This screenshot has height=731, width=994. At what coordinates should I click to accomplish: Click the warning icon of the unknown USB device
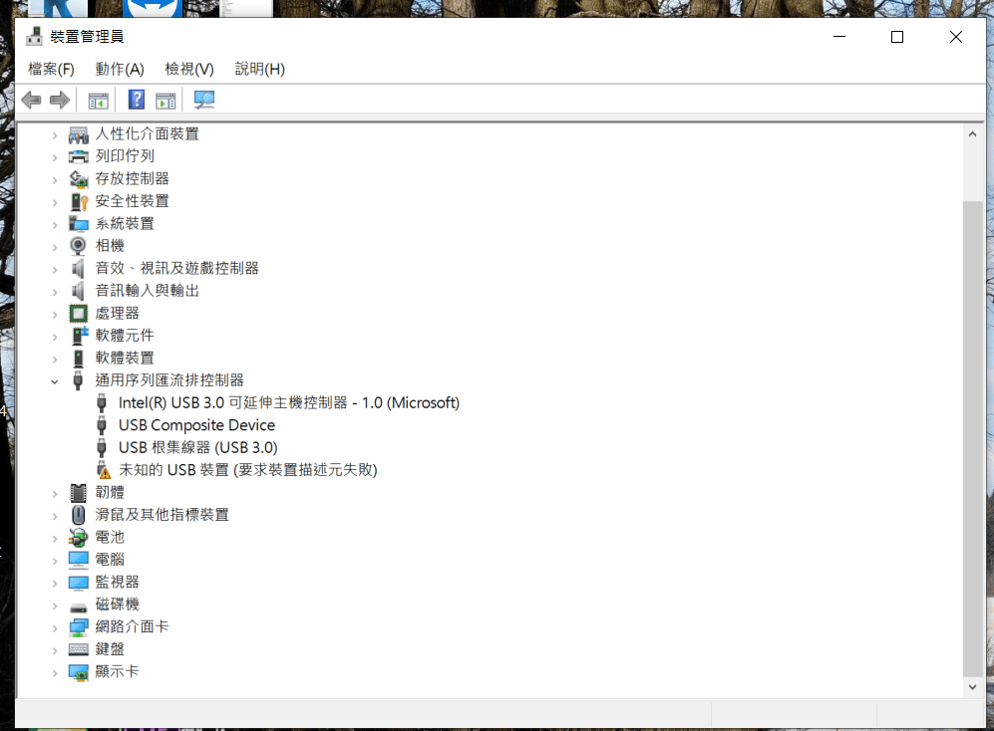pyautogui.click(x=103, y=470)
